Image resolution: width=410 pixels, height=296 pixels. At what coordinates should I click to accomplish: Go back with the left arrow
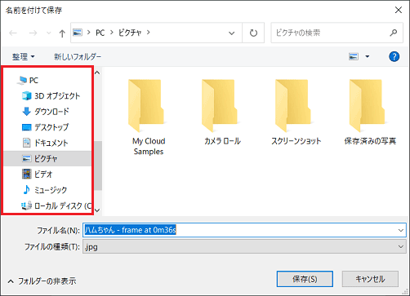click(x=13, y=33)
